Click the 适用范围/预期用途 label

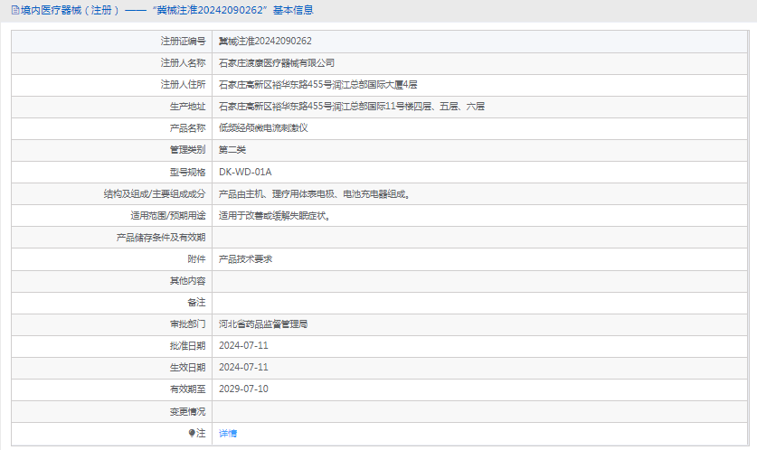point(168,216)
